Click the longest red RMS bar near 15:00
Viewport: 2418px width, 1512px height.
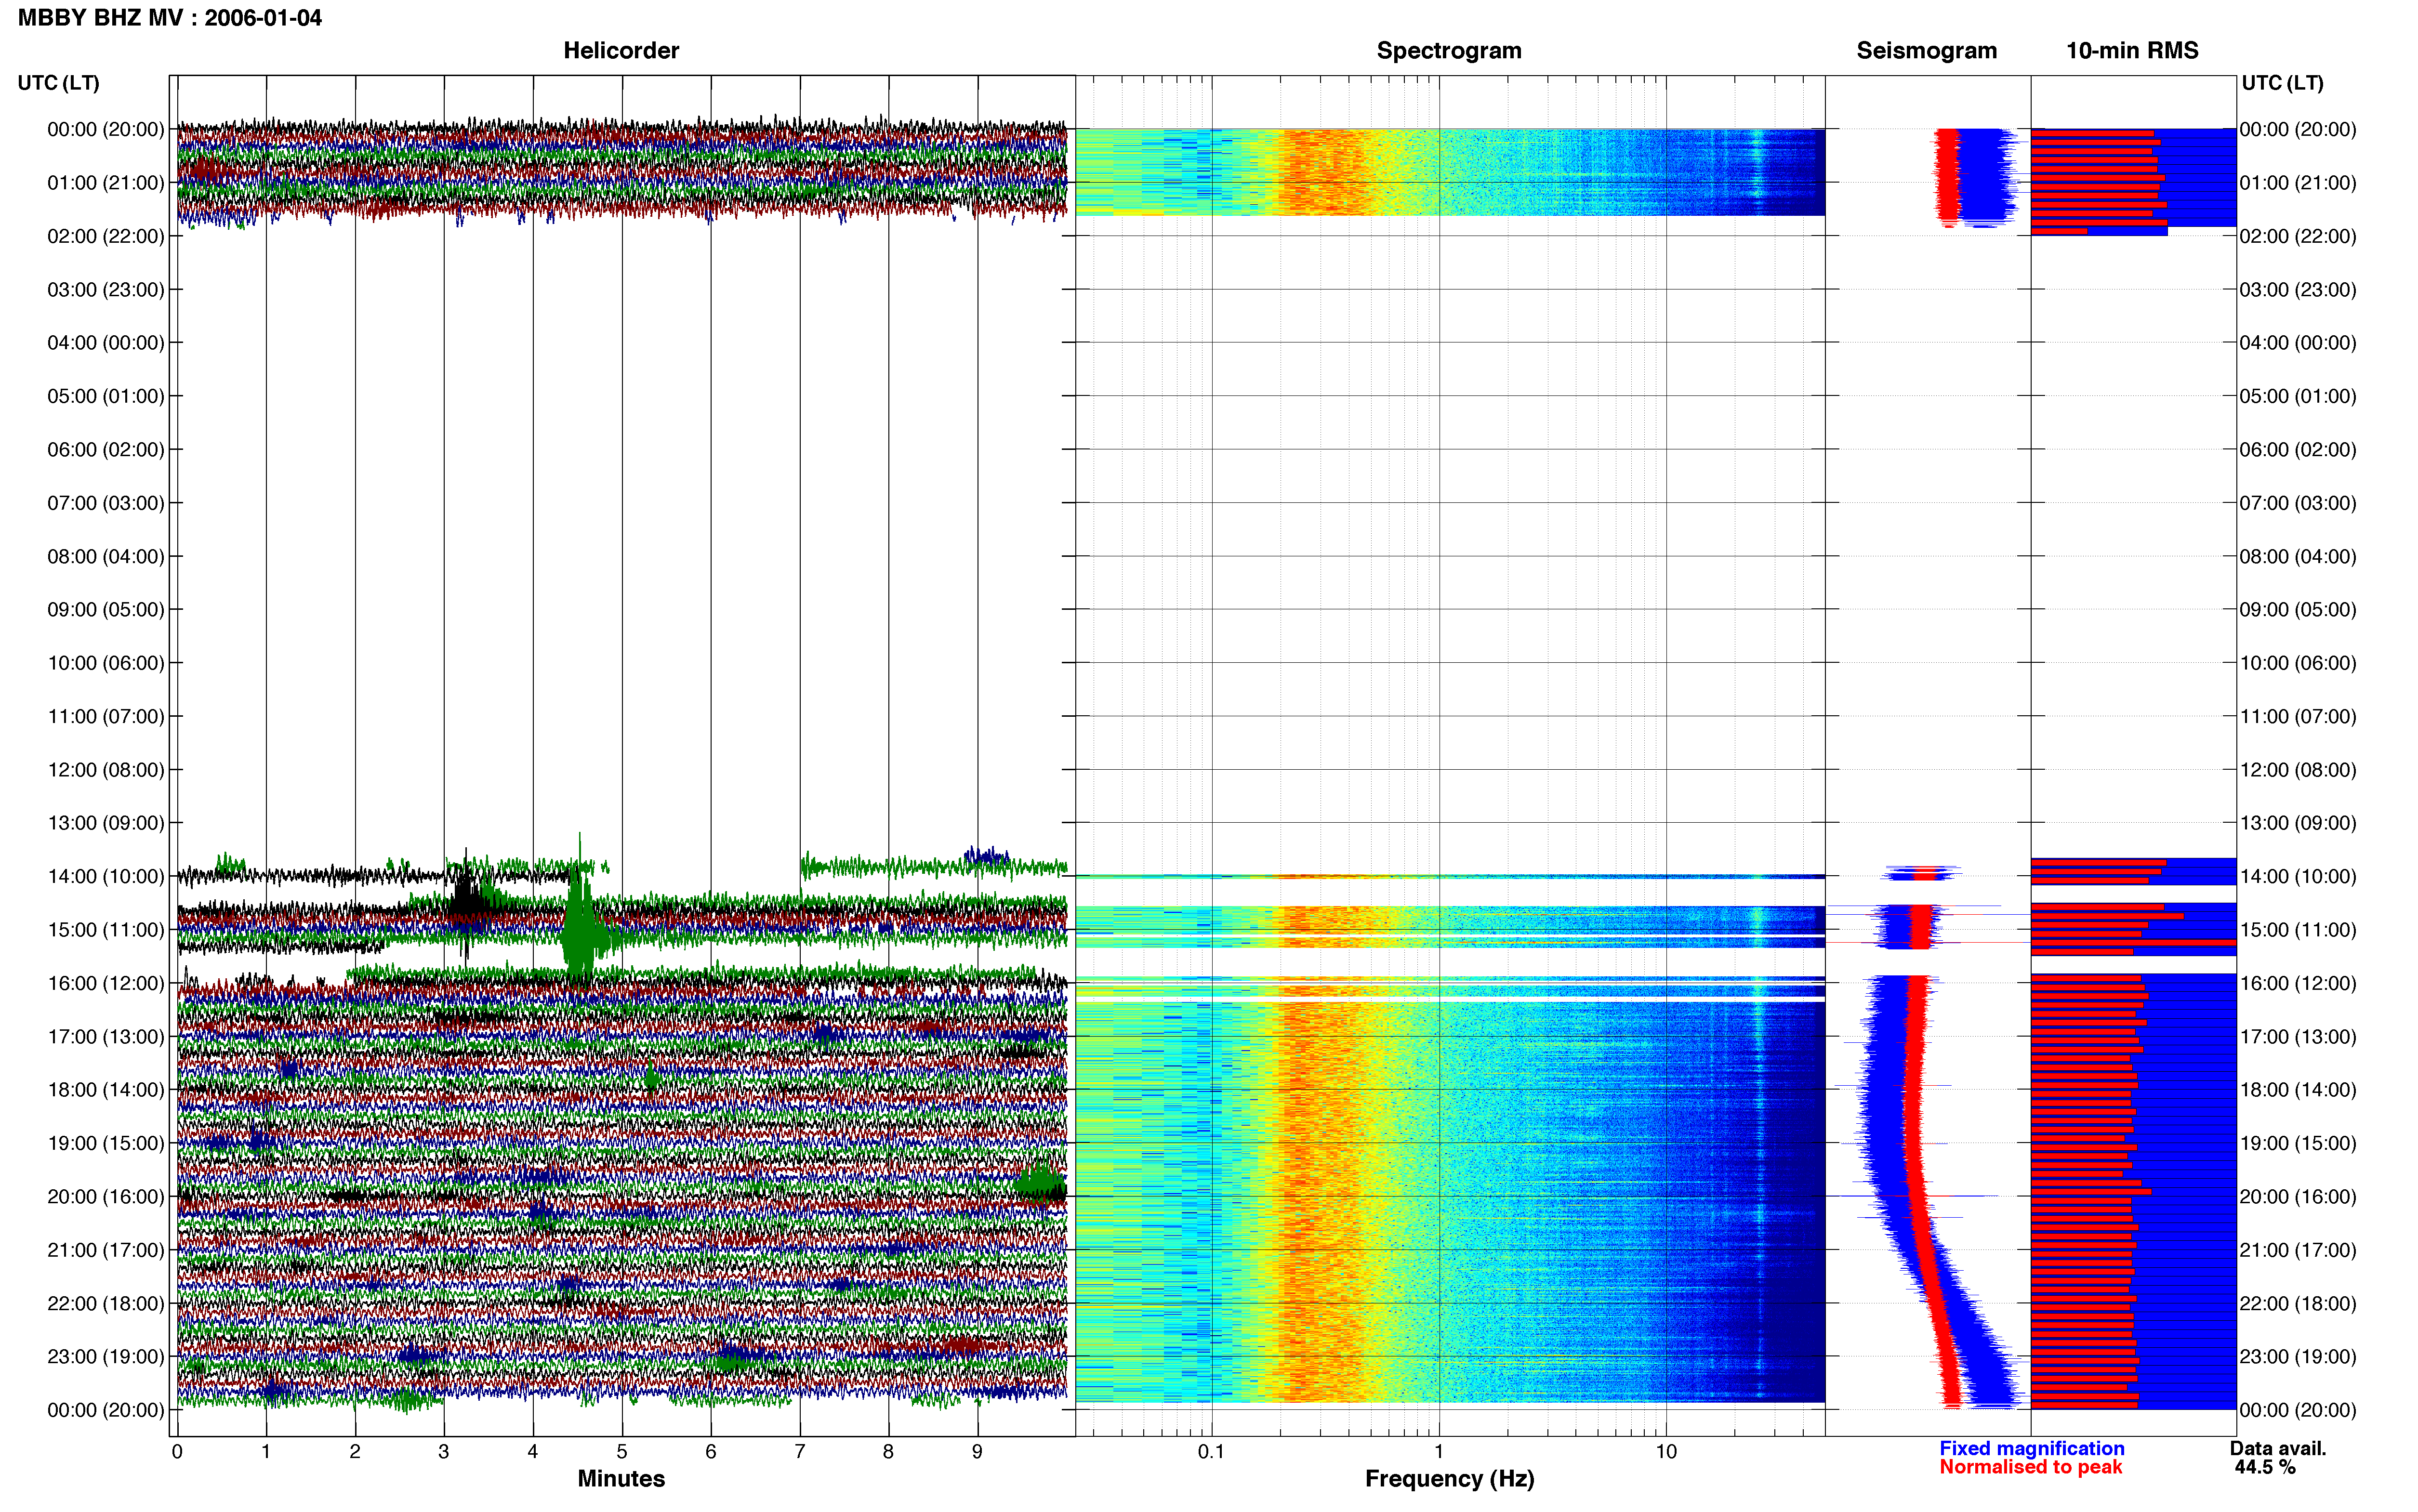pyautogui.click(x=2133, y=942)
